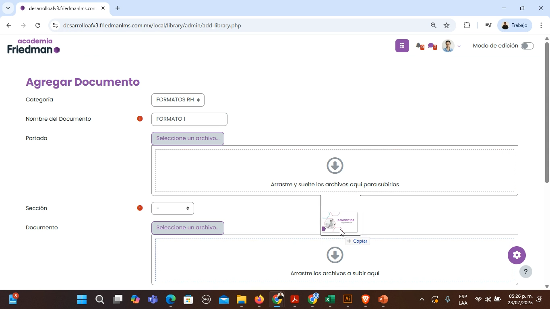Click the Portada drop area arrow icon
The height and width of the screenshot is (309, 550).
click(x=335, y=165)
